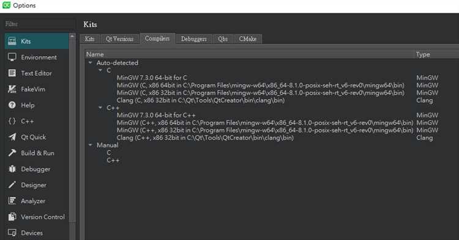Viewport: 459px width, 240px height.
Task: Open Help settings question mark icon
Action: click(x=12, y=105)
